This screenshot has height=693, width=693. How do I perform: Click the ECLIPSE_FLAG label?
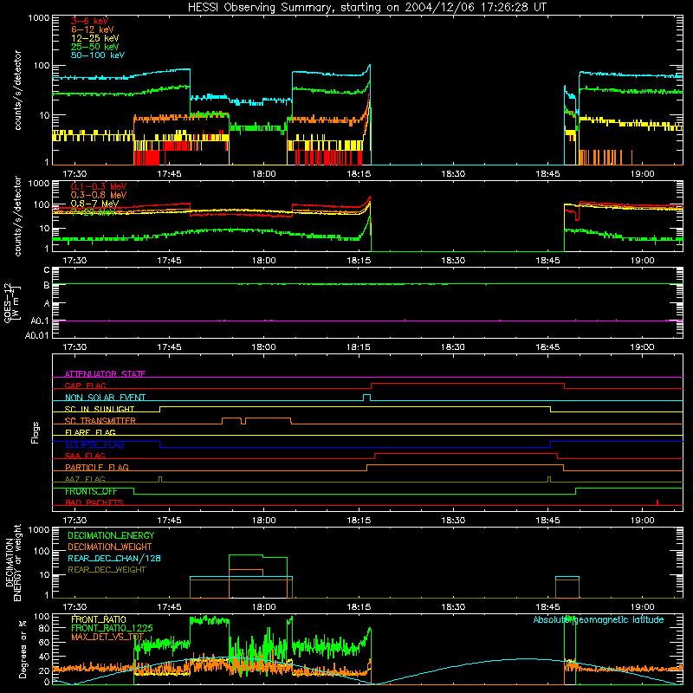point(94,444)
